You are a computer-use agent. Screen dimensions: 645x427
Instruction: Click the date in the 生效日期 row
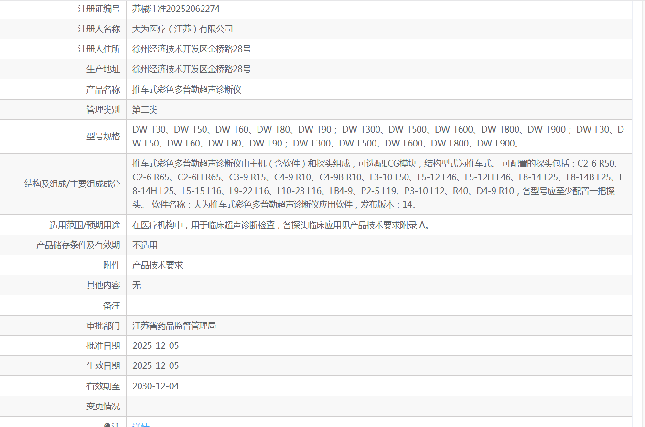pyautogui.click(x=156, y=366)
